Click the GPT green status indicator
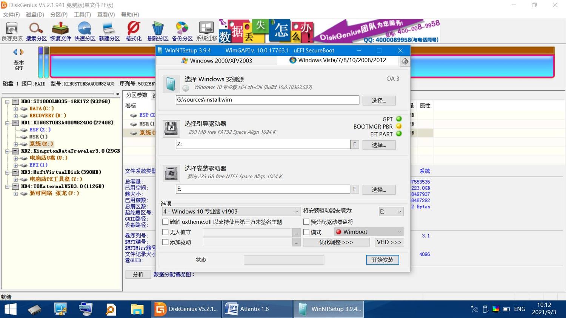This screenshot has height=318, width=566. [x=399, y=119]
